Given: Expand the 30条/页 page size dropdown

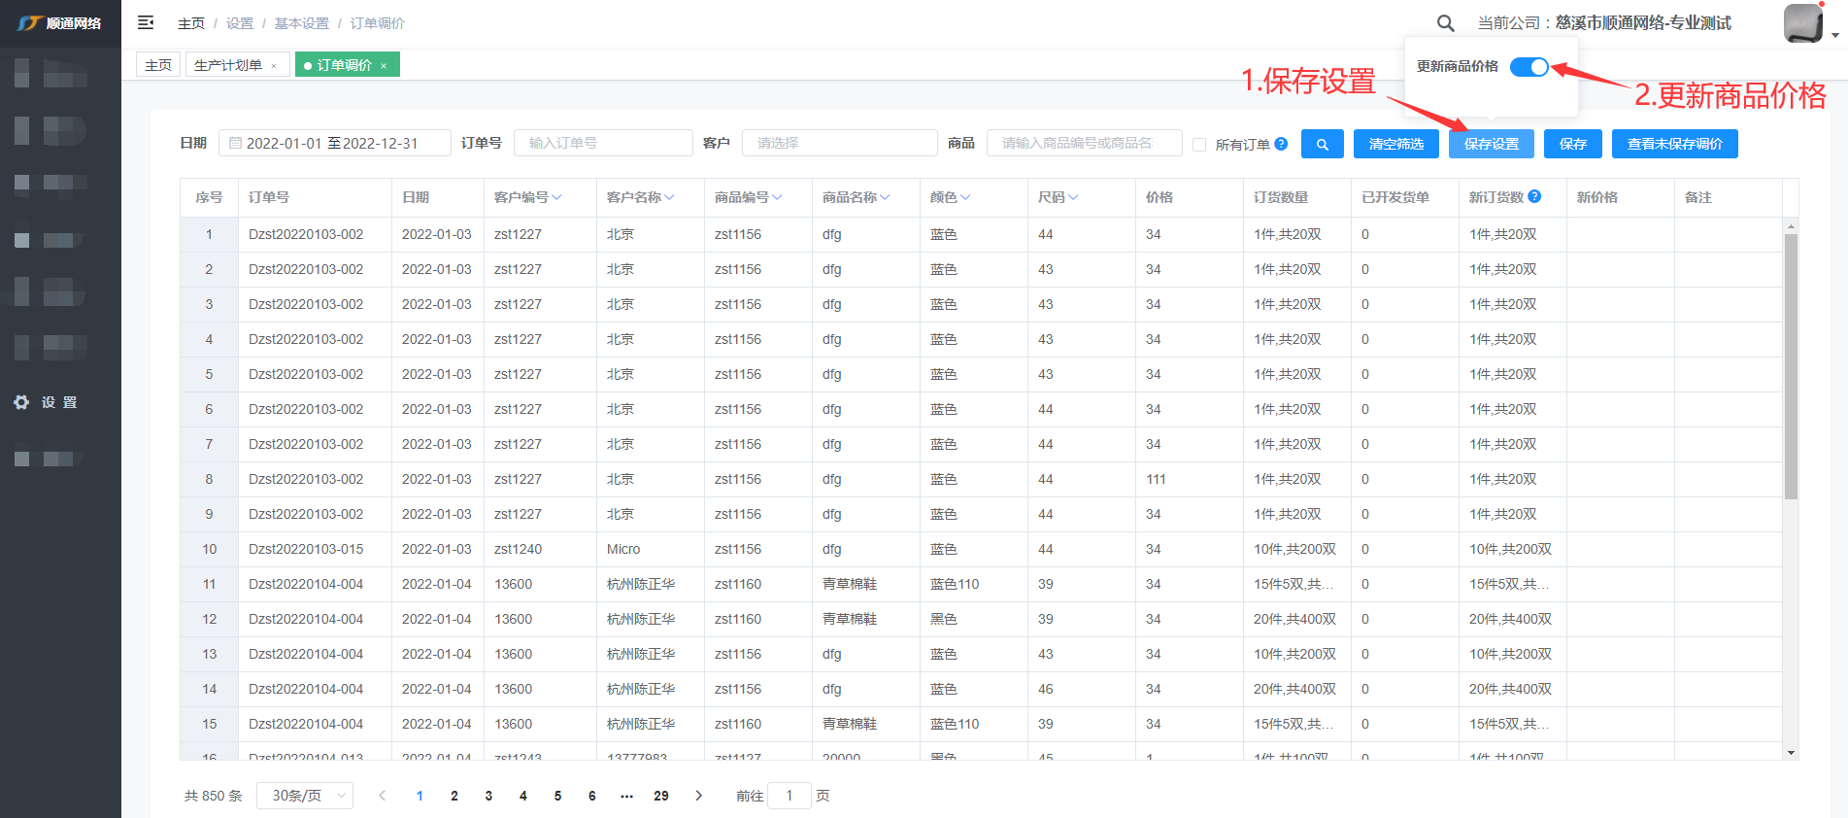Looking at the screenshot, I should click(305, 796).
